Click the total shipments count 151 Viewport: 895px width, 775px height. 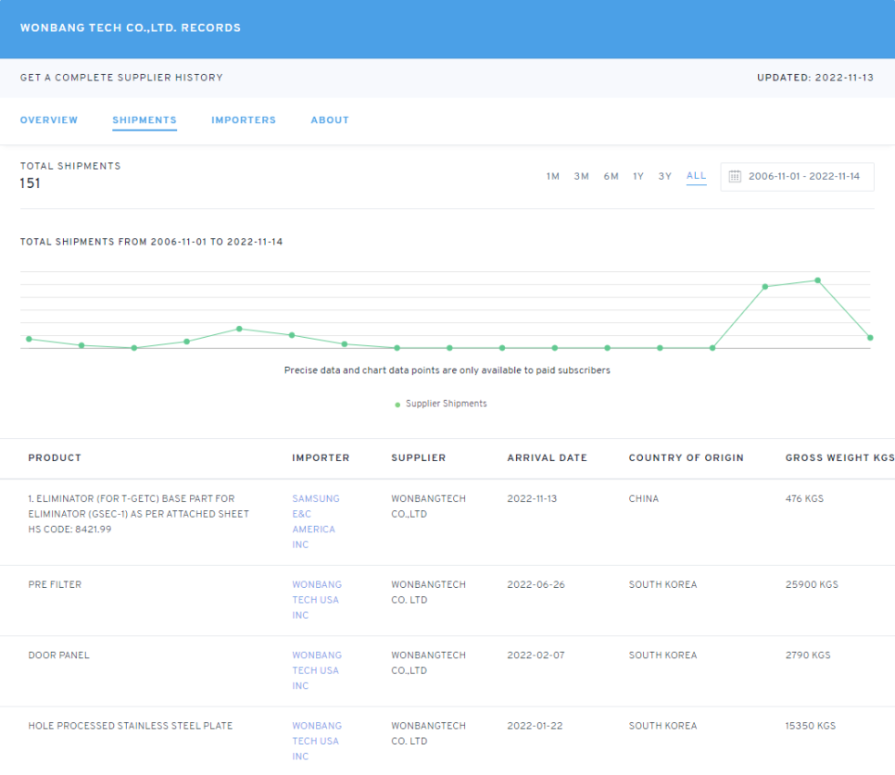[31, 183]
